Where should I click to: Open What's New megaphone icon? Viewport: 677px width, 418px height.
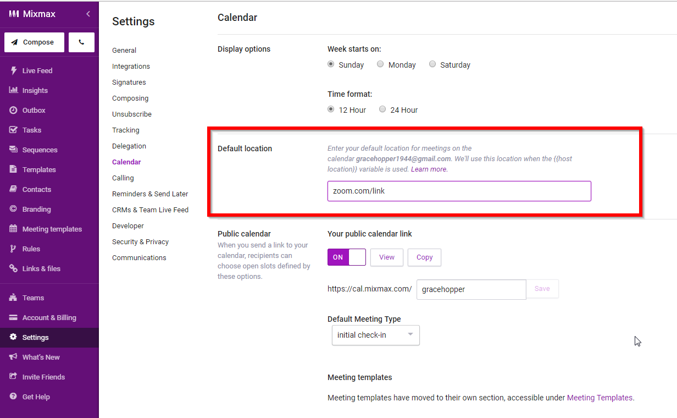tap(13, 357)
